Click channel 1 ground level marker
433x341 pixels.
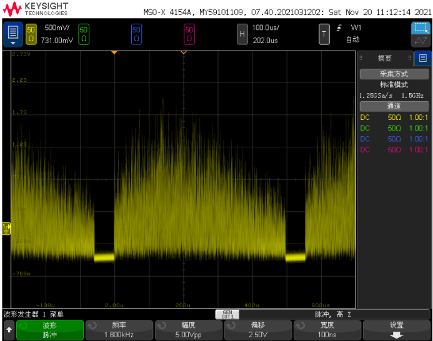[x=6, y=228]
